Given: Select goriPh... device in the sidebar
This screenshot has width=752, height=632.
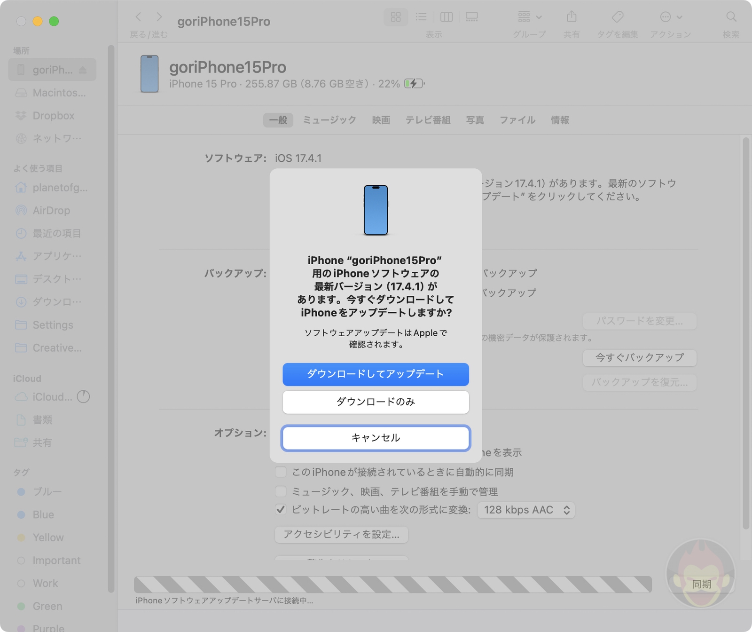Looking at the screenshot, I should (x=52, y=70).
